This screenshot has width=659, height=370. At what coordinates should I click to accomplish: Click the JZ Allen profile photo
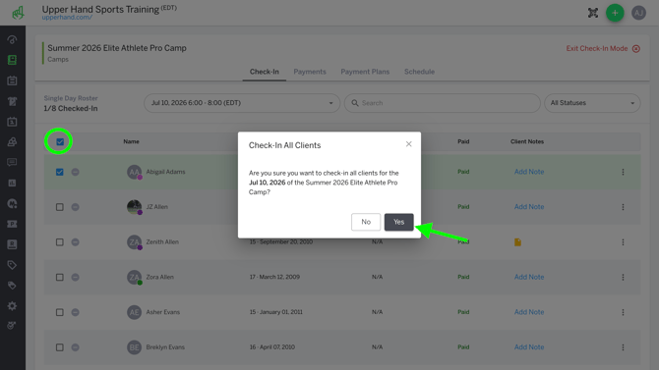coord(134,207)
